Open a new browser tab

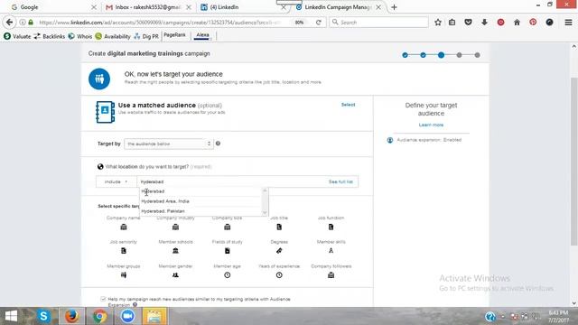pos(394,7)
